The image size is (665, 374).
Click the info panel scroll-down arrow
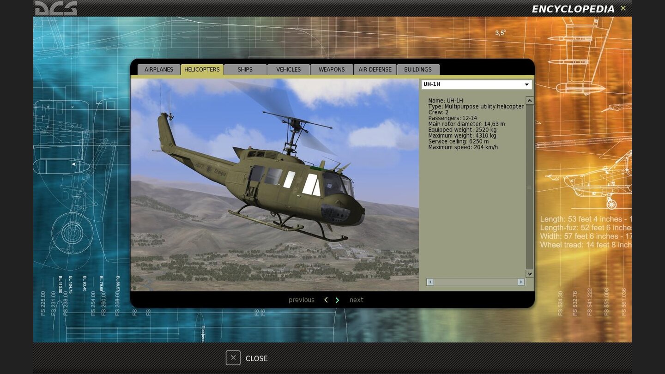[530, 274]
